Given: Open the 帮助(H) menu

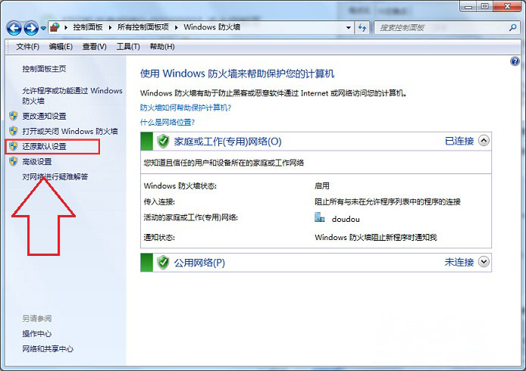Looking at the screenshot, I should coord(162,47).
